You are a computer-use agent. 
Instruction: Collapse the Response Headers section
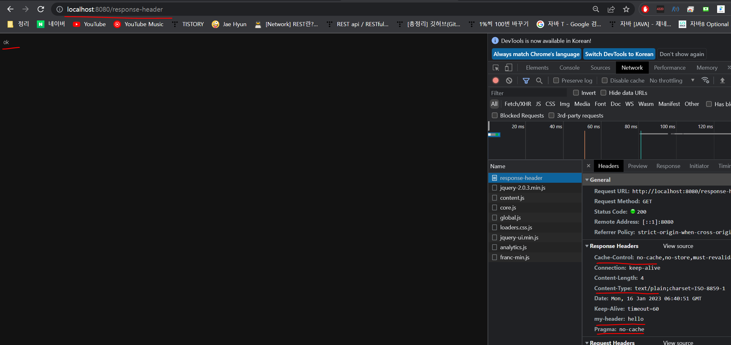click(587, 246)
